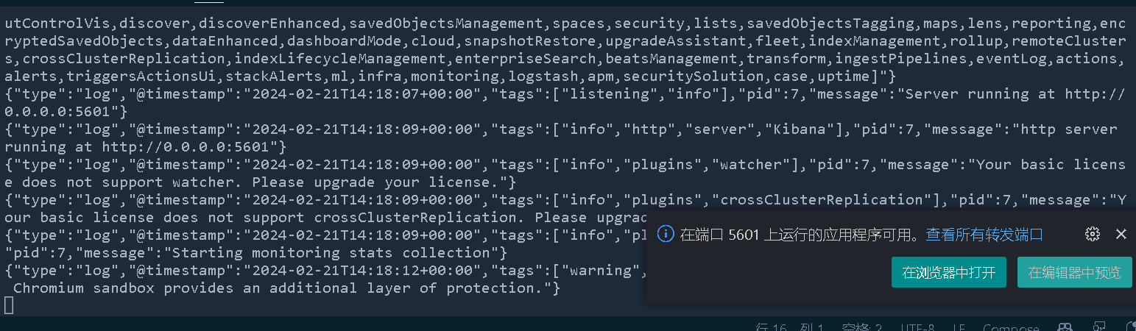Open the LF end-of-line selector
This screenshot has height=331, width=1136.
pos(959,327)
